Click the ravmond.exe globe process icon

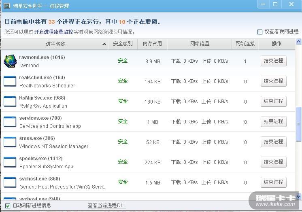point(10,61)
